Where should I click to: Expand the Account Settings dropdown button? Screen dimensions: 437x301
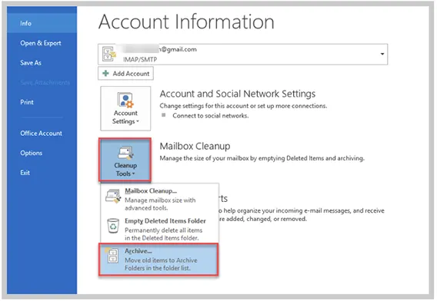125,108
